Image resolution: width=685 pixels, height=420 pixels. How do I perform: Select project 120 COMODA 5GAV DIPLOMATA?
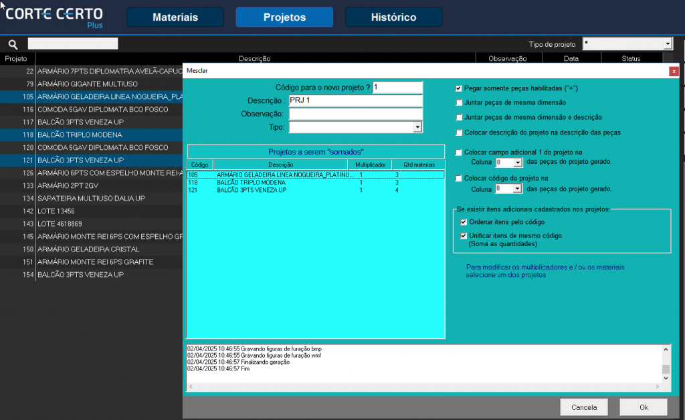[x=91, y=148]
